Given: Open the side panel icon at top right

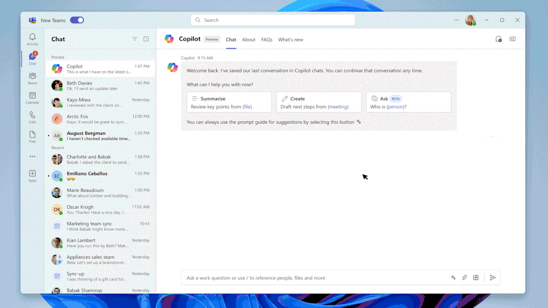Looking at the screenshot, I should (512, 39).
